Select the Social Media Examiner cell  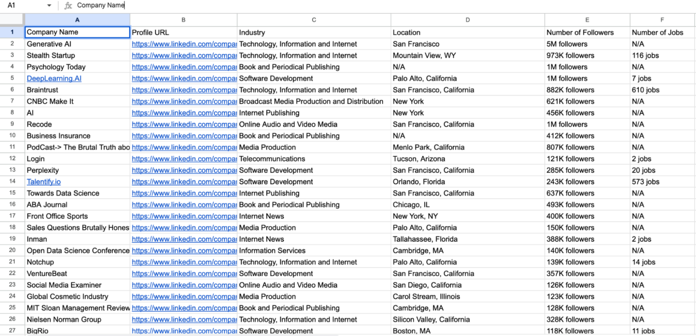coord(77,285)
